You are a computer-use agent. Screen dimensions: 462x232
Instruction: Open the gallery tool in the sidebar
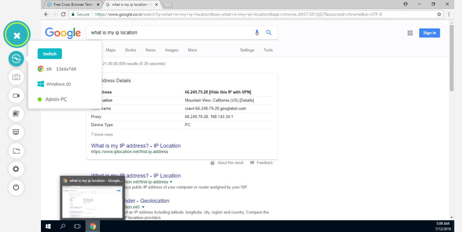pyautogui.click(x=16, y=114)
